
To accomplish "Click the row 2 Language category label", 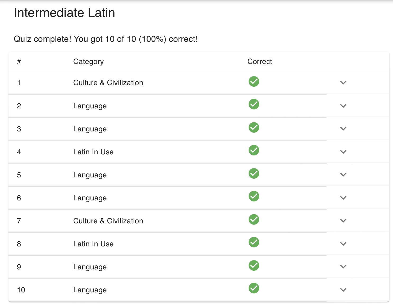I will point(90,106).
